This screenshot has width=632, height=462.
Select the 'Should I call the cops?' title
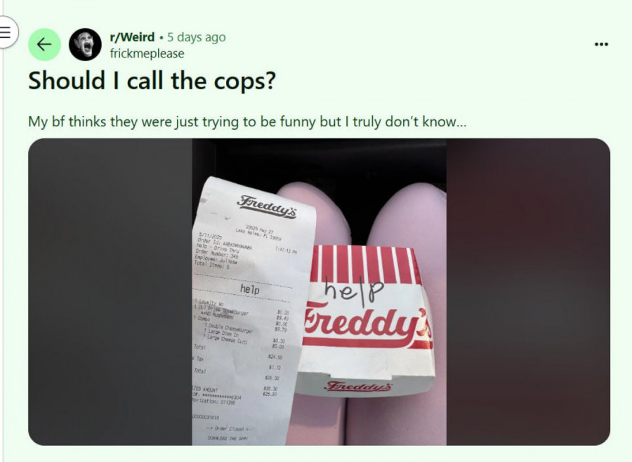[x=152, y=81]
